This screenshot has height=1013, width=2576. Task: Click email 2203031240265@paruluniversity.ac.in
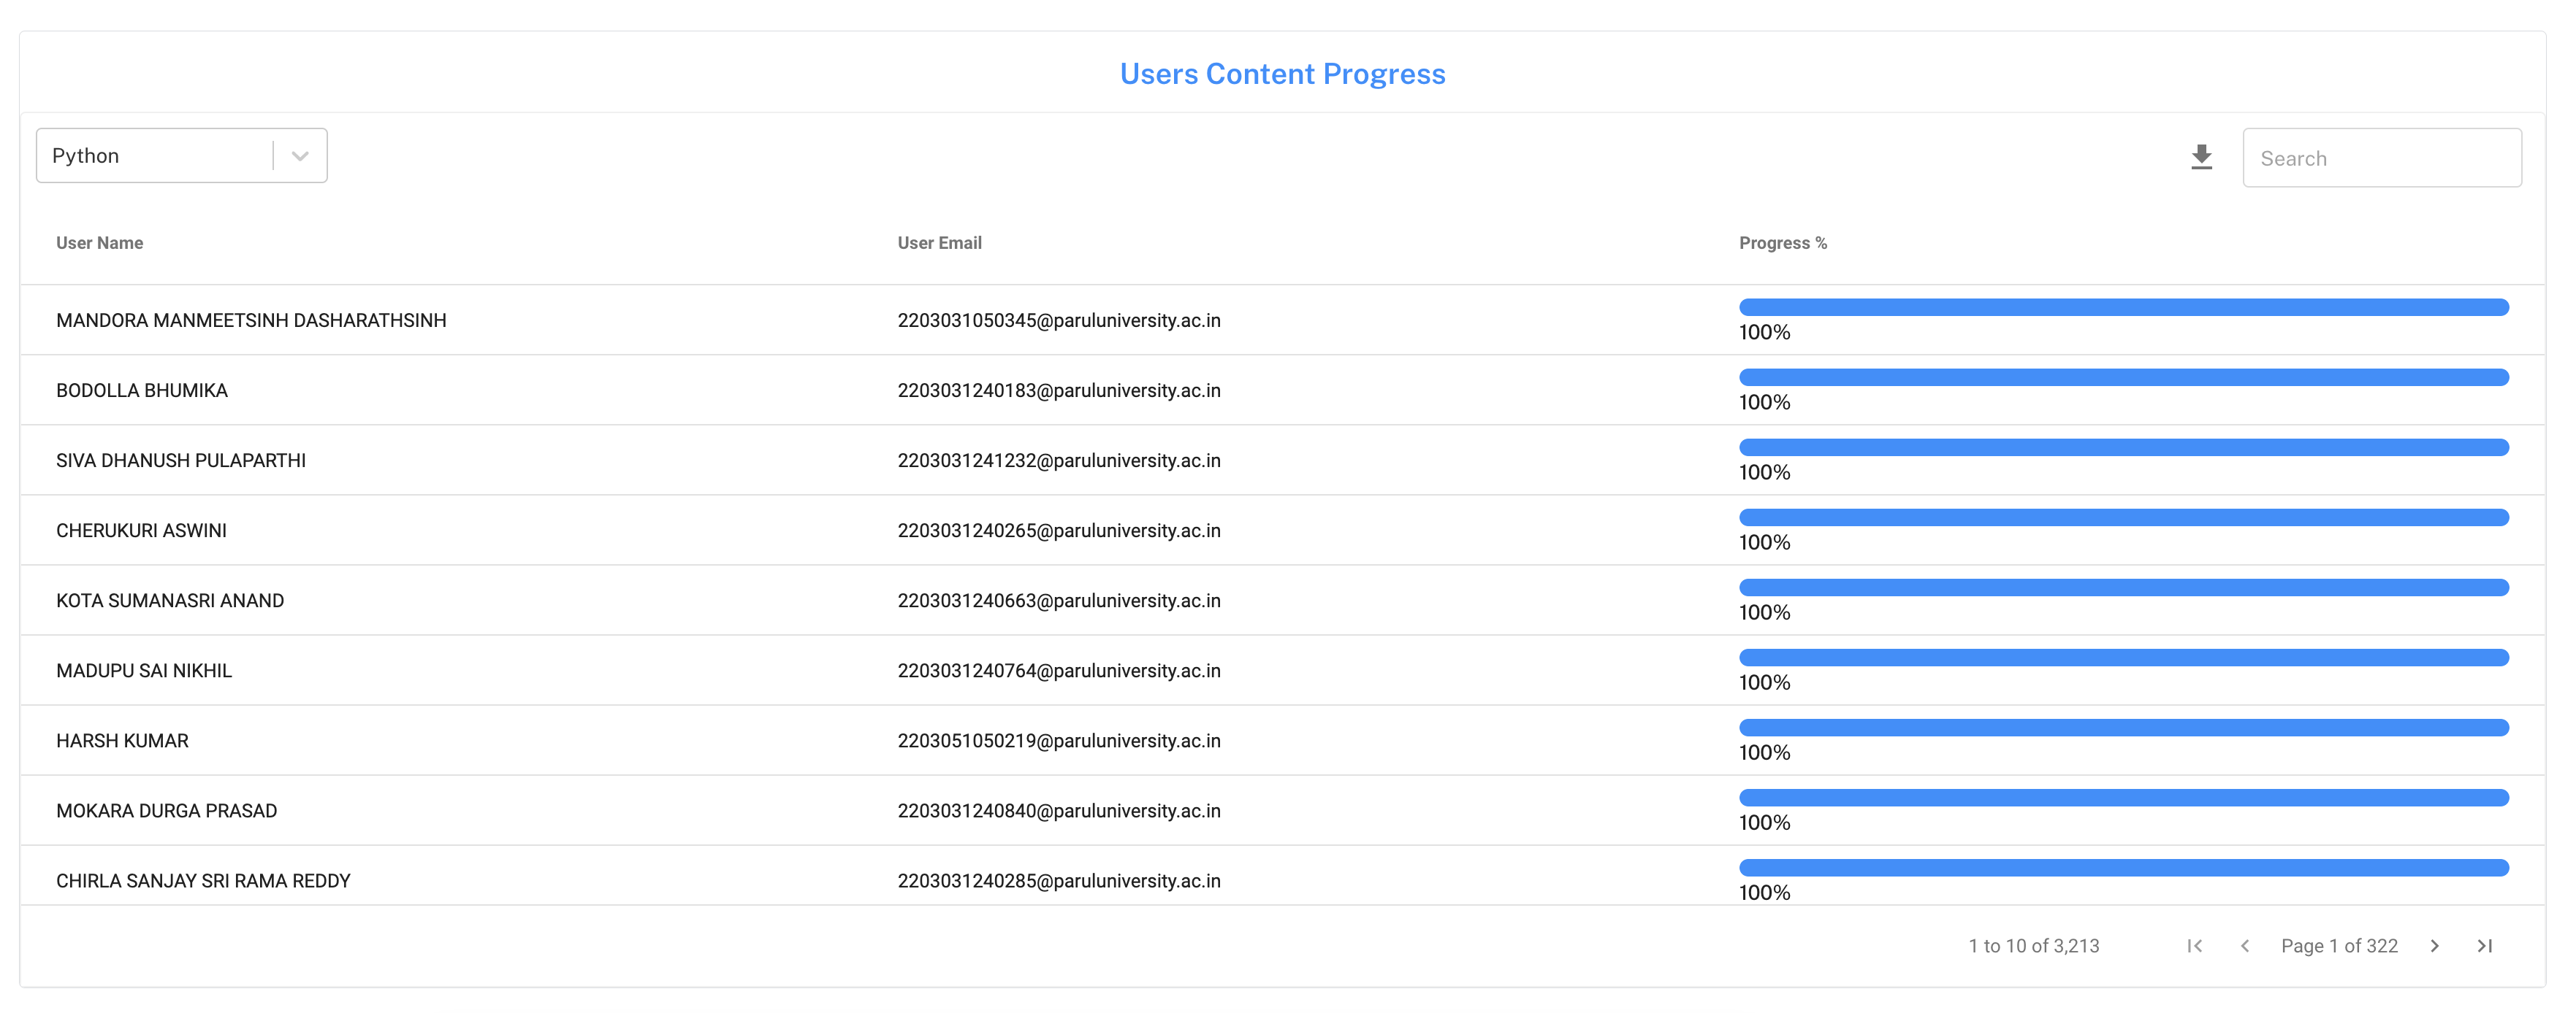1059,531
